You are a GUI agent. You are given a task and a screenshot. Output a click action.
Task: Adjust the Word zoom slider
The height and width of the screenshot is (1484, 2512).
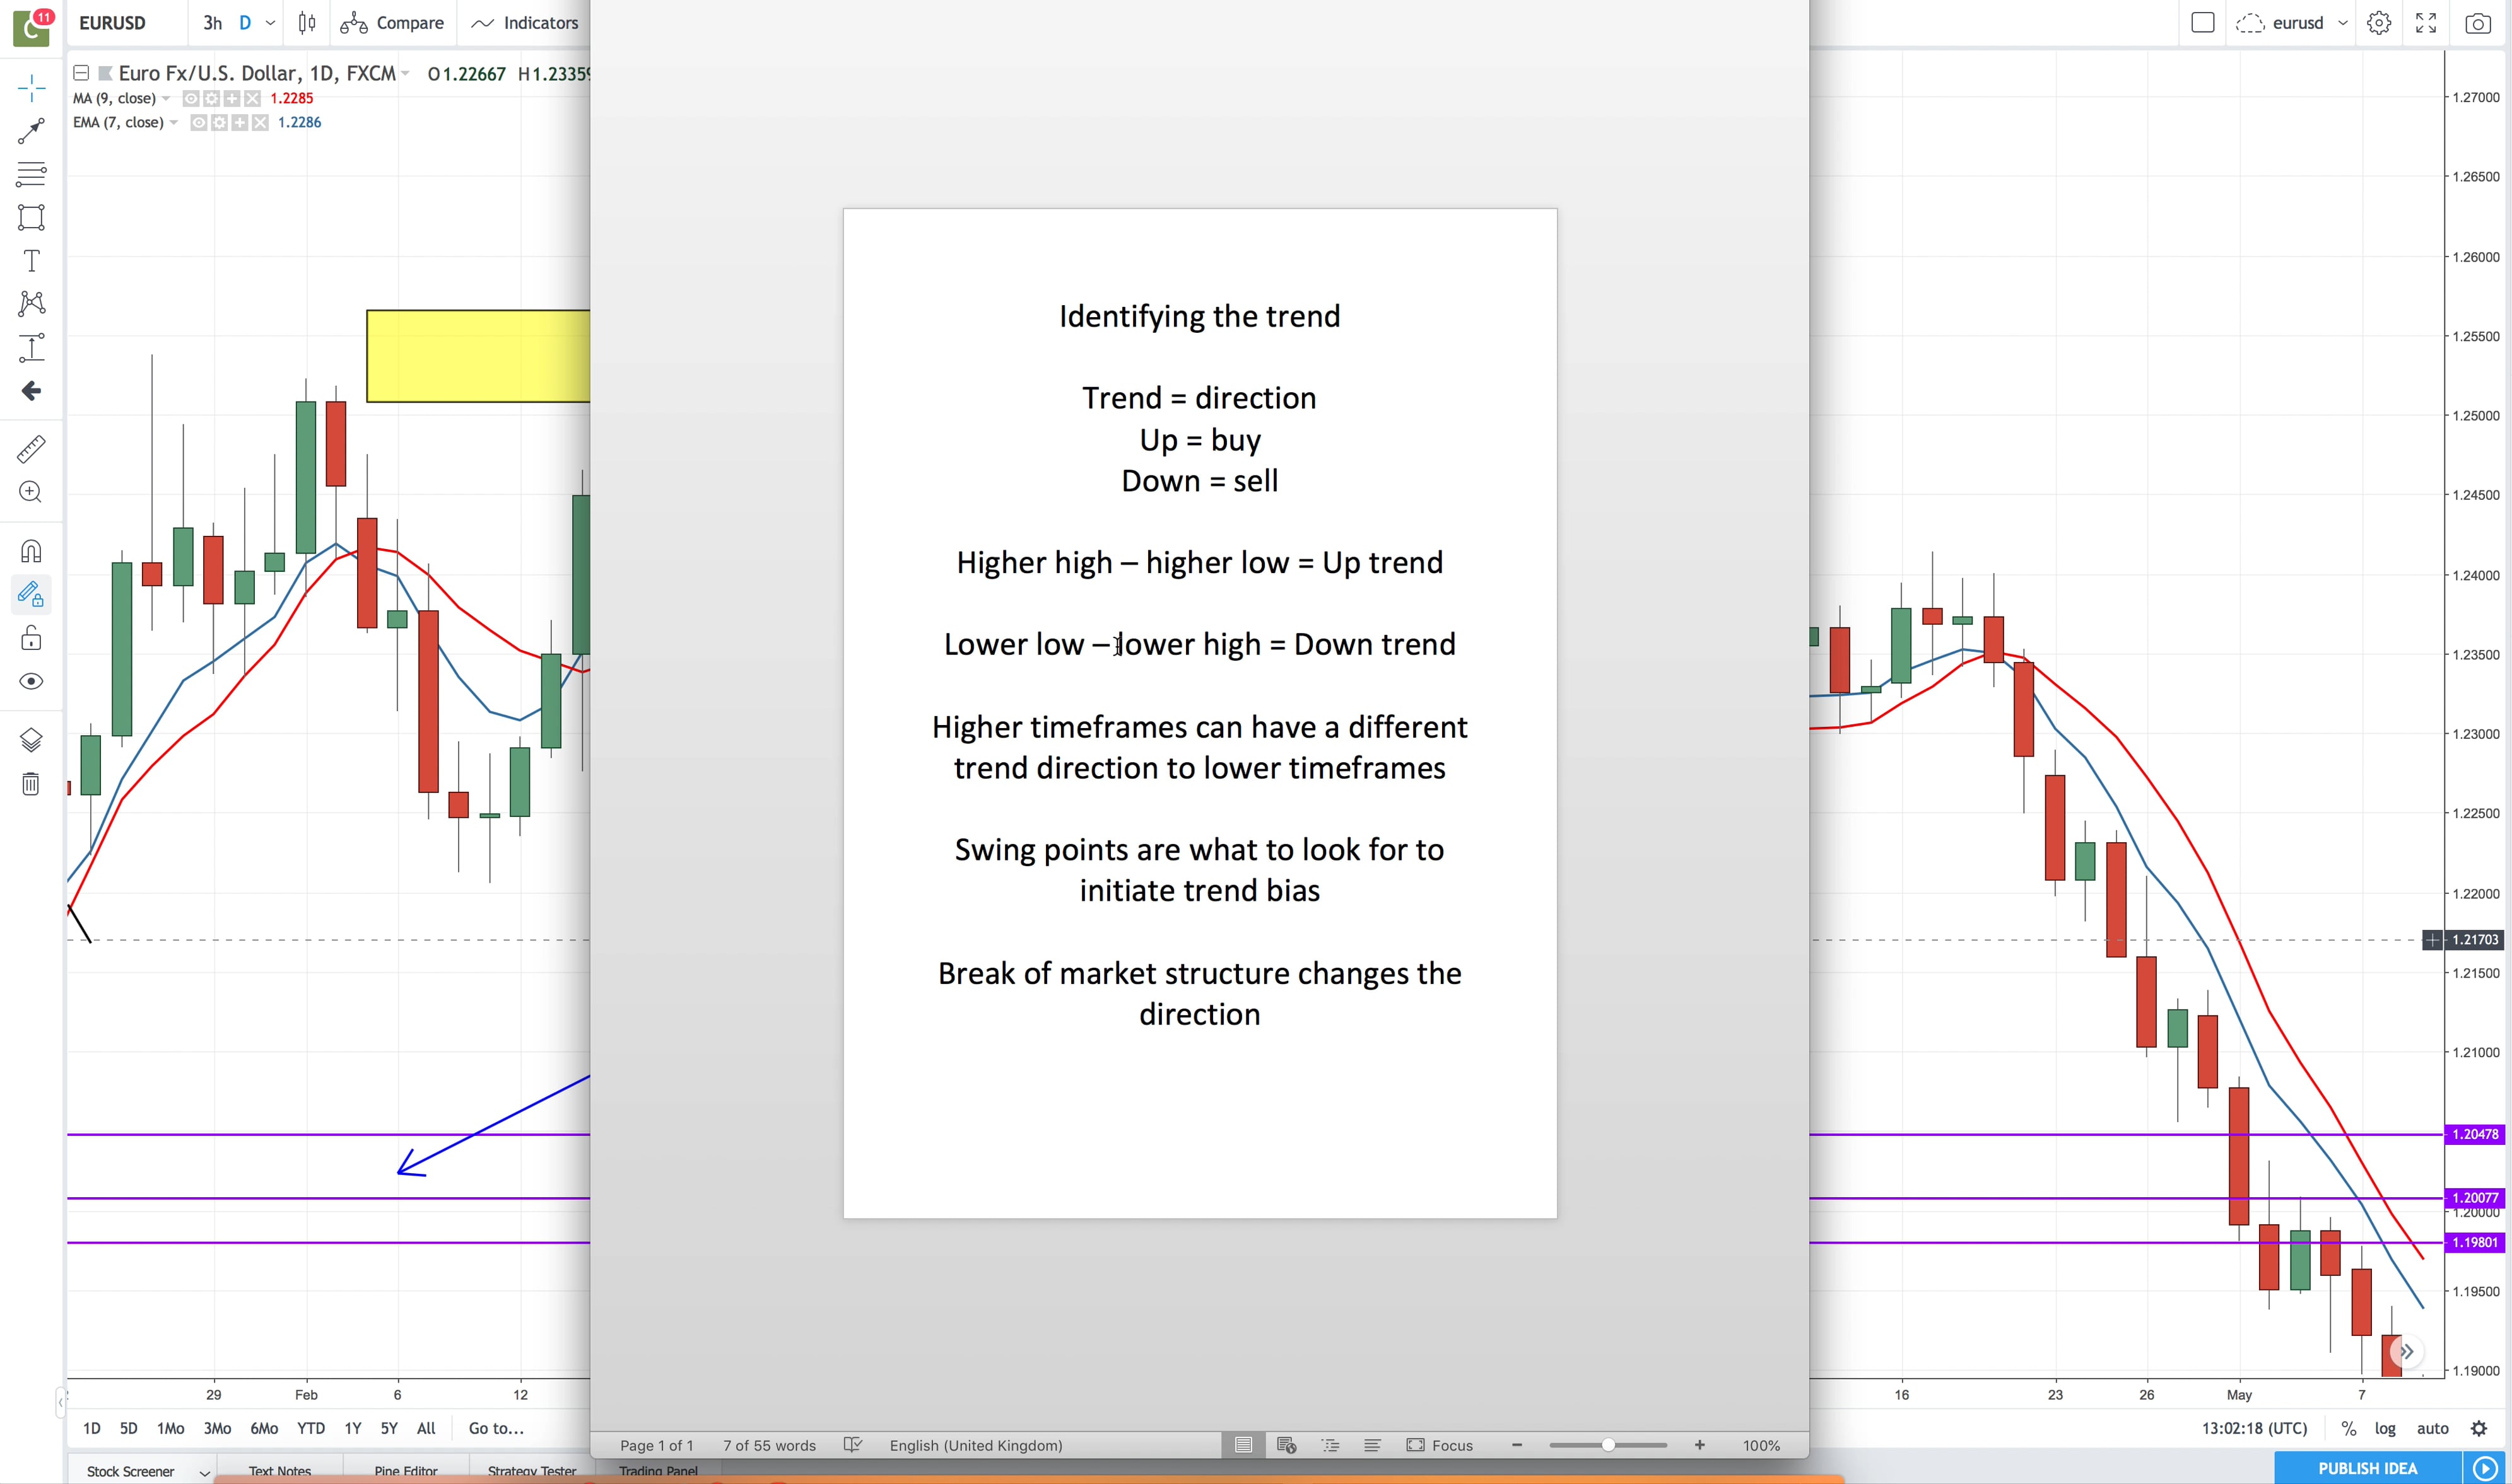pos(1607,1445)
